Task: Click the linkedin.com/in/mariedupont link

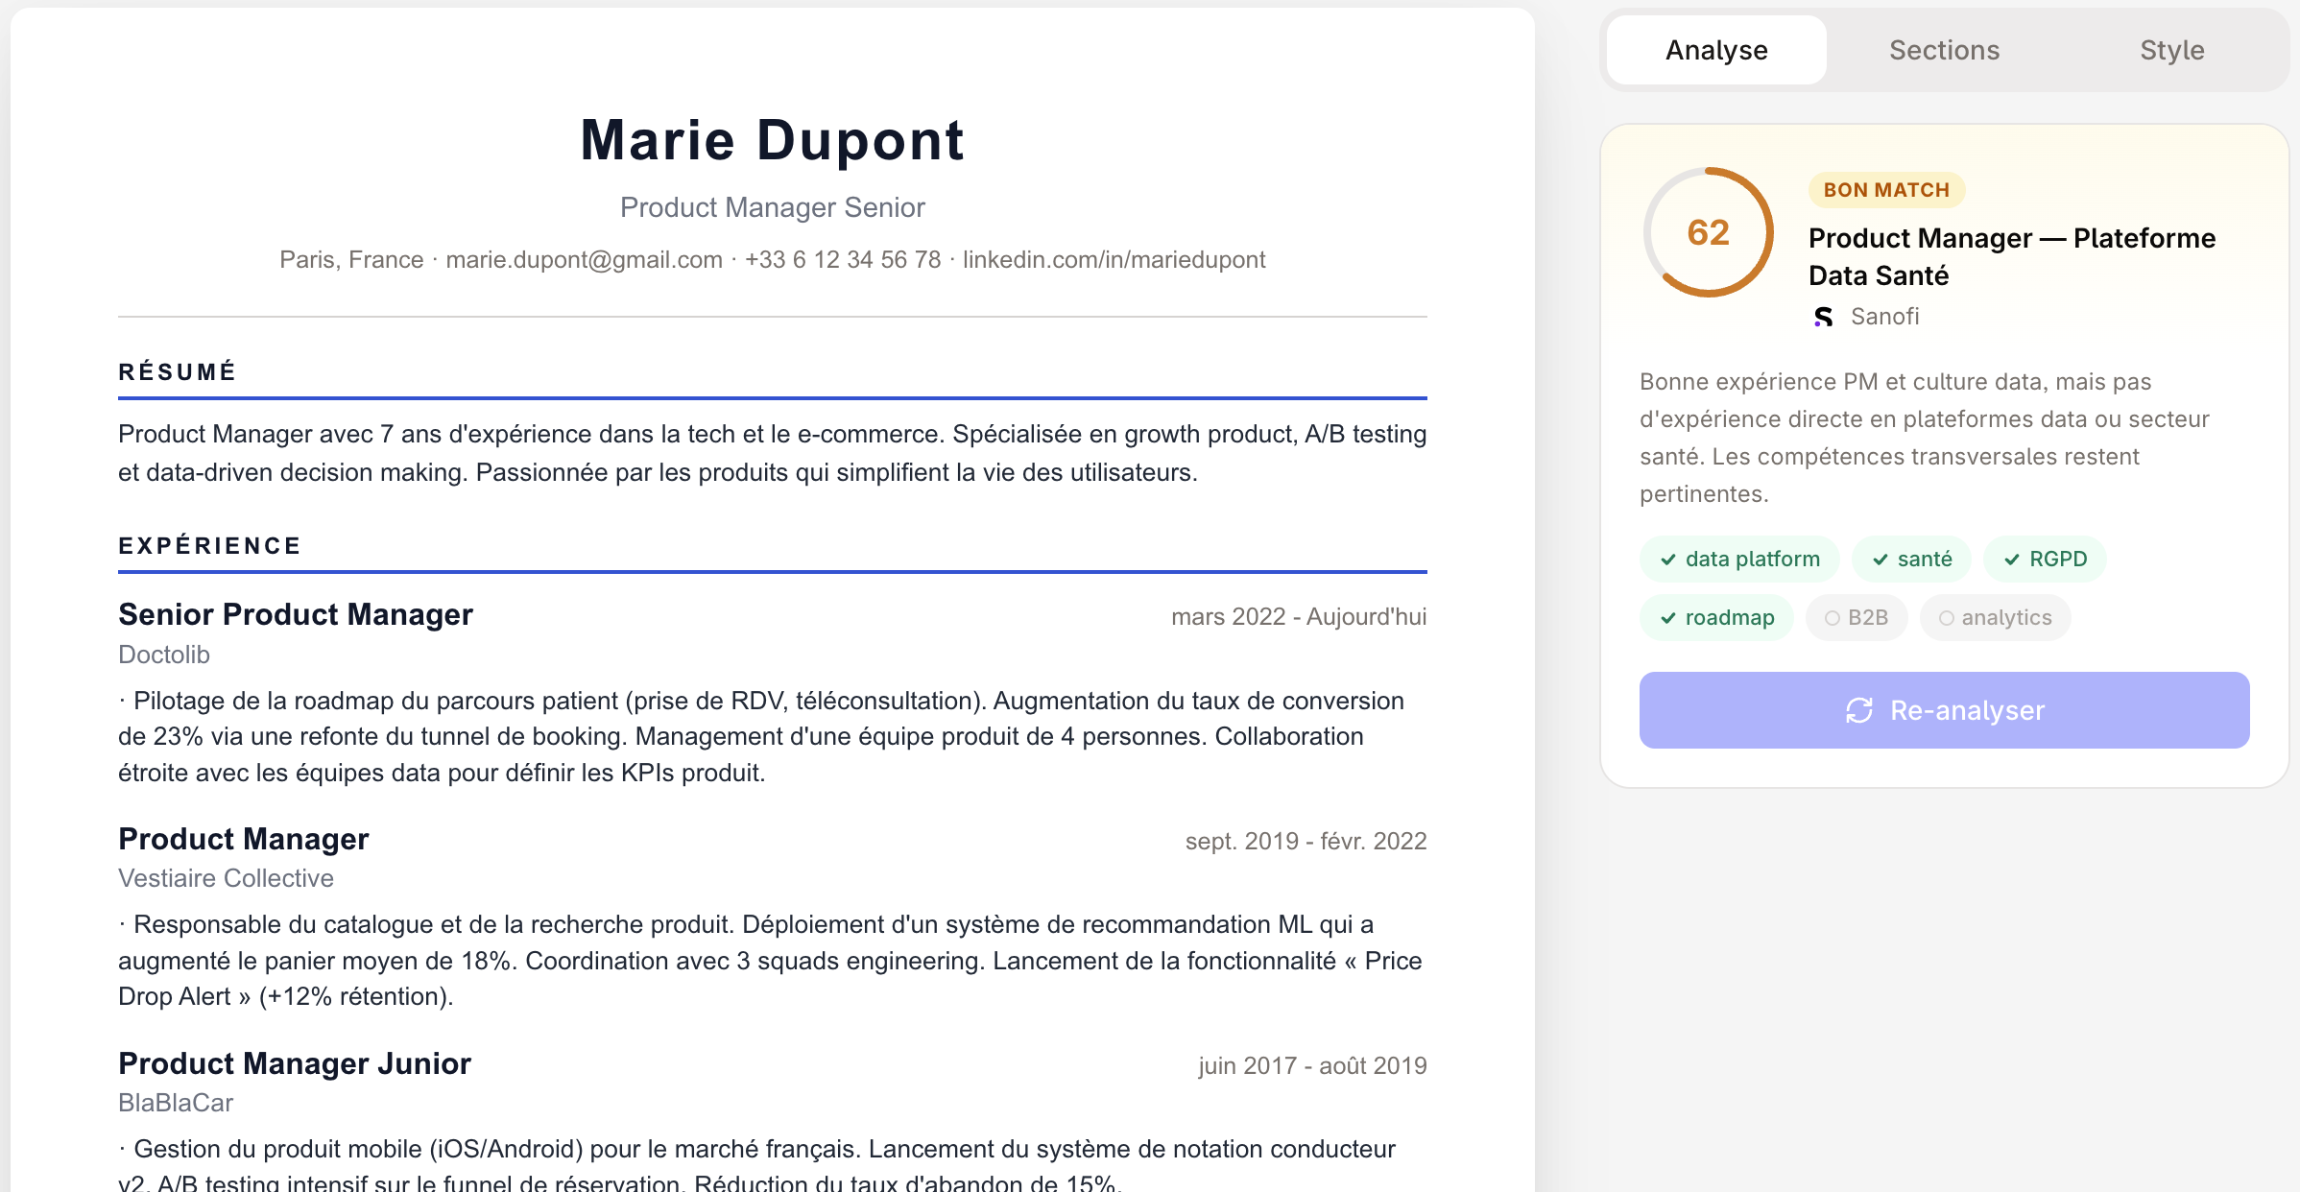Action: click(1114, 260)
